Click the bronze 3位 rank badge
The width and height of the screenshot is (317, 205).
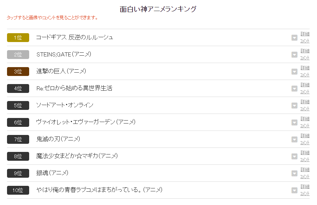click(x=18, y=72)
